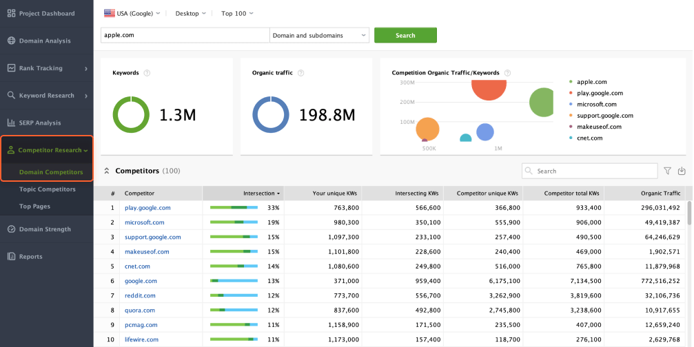Collapse the Competitors section
Screen dimensions: 694x347
coord(107,171)
